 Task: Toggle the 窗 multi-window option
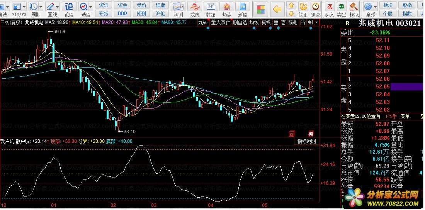coord(283,23)
